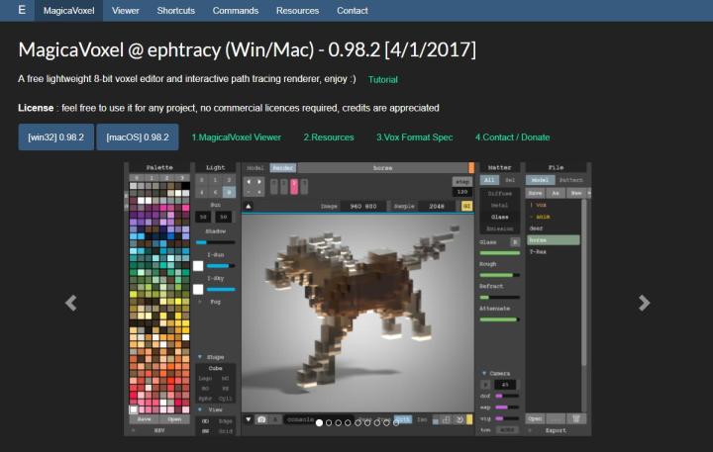Select the Diffuse material type
Image resolution: width=713 pixels, height=452 pixels.
tap(500, 194)
